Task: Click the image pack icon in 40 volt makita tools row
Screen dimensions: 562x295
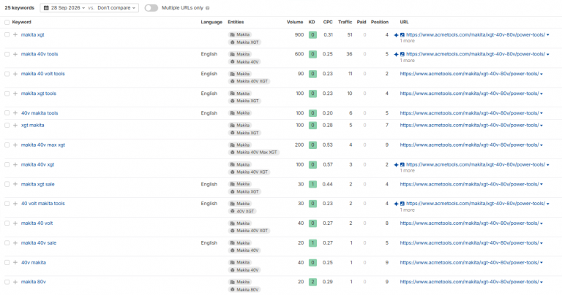Action: (x=402, y=204)
